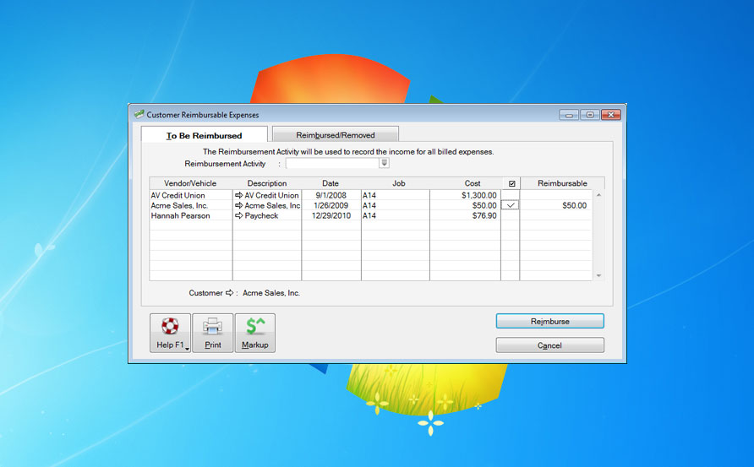This screenshot has height=467, width=754.
Task: Select Acme Sales, Inc. vendor cell
Action: click(x=190, y=205)
